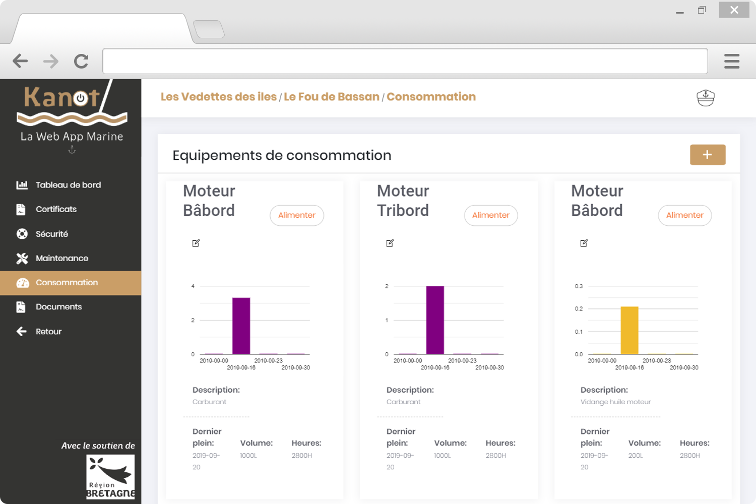Image resolution: width=756 pixels, height=504 pixels.
Task: Click the browser forward arrow
Action: coord(51,61)
